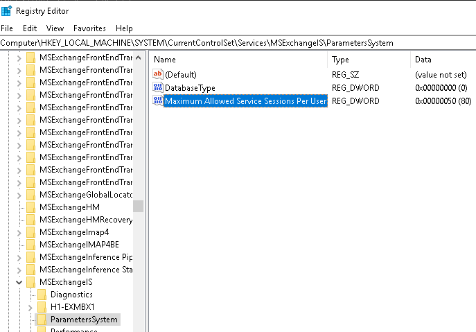This screenshot has width=476, height=332.
Task: Sort values by the Name column header
Action: [x=238, y=59]
